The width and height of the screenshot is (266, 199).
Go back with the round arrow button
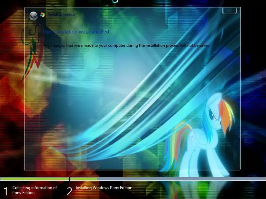pyautogui.click(x=34, y=16)
